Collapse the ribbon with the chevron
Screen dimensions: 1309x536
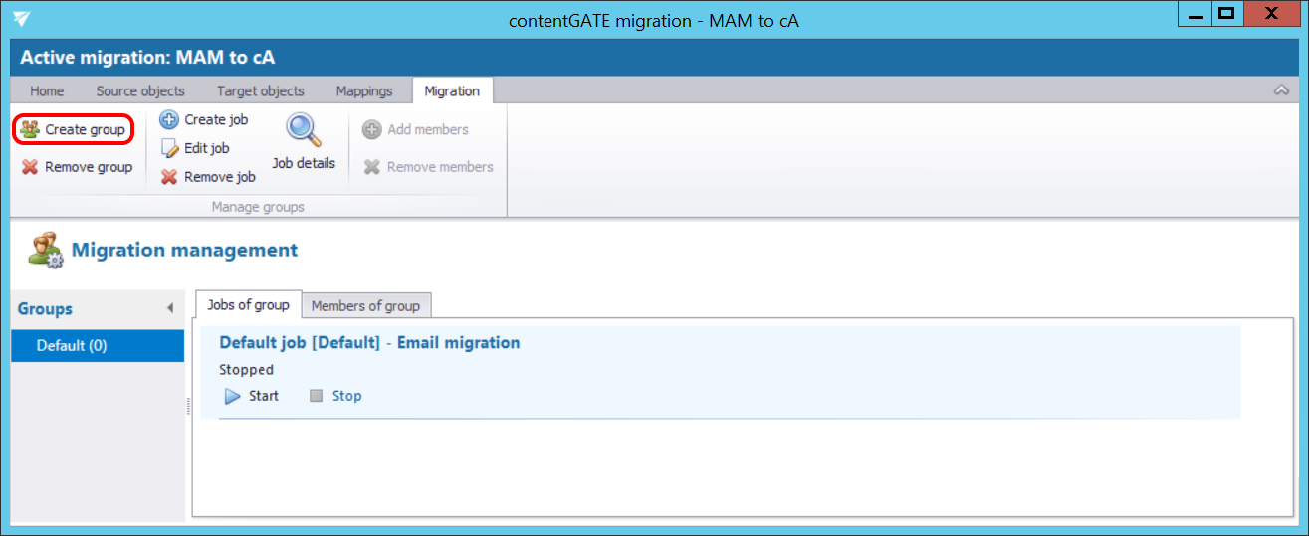tap(1281, 90)
